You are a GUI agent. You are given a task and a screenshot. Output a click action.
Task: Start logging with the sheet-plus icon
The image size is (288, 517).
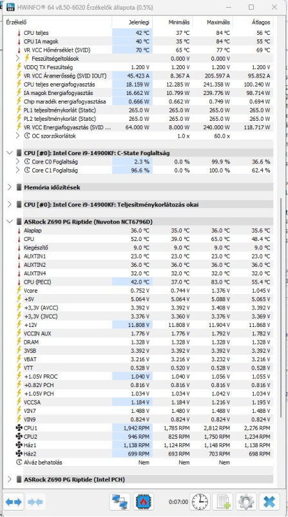pyautogui.click(x=223, y=502)
